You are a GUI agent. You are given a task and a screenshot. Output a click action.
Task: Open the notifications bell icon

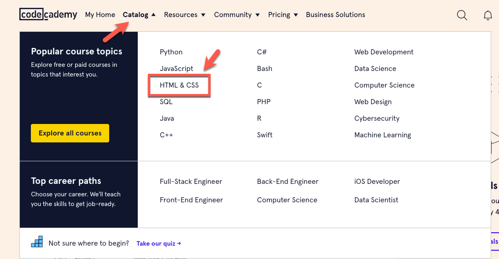coord(487,15)
